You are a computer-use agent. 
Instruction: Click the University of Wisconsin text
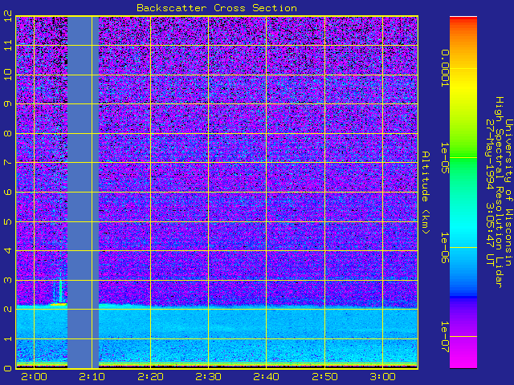508,192
